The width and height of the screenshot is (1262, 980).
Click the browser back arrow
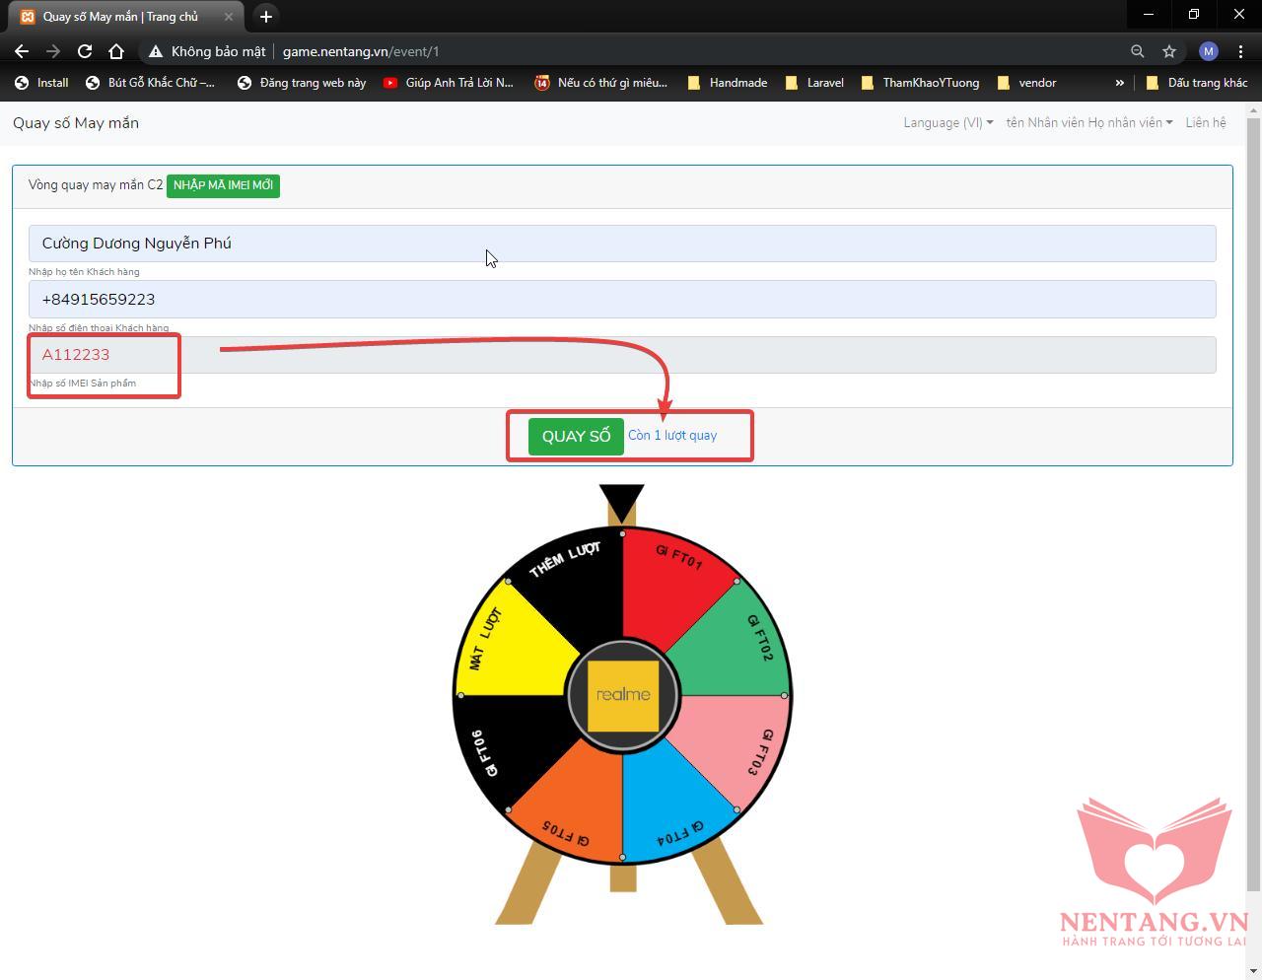click(x=22, y=51)
